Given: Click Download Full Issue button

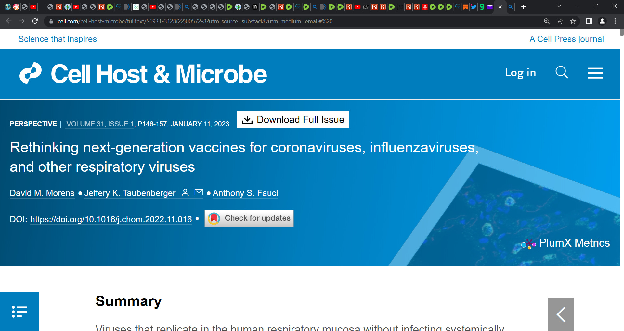Looking at the screenshot, I should click(293, 120).
